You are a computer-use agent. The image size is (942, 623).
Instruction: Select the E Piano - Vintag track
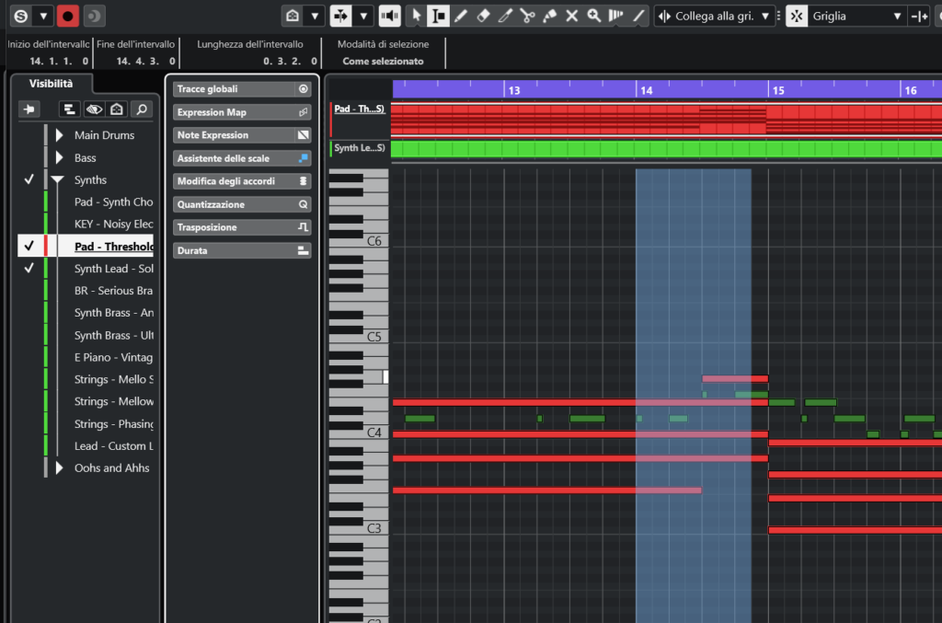[113, 357]
